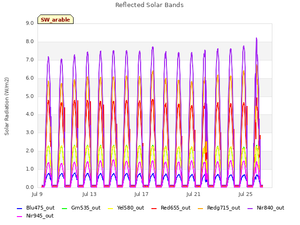Click the 6.0 y-axis tick label

click(30, 78)
